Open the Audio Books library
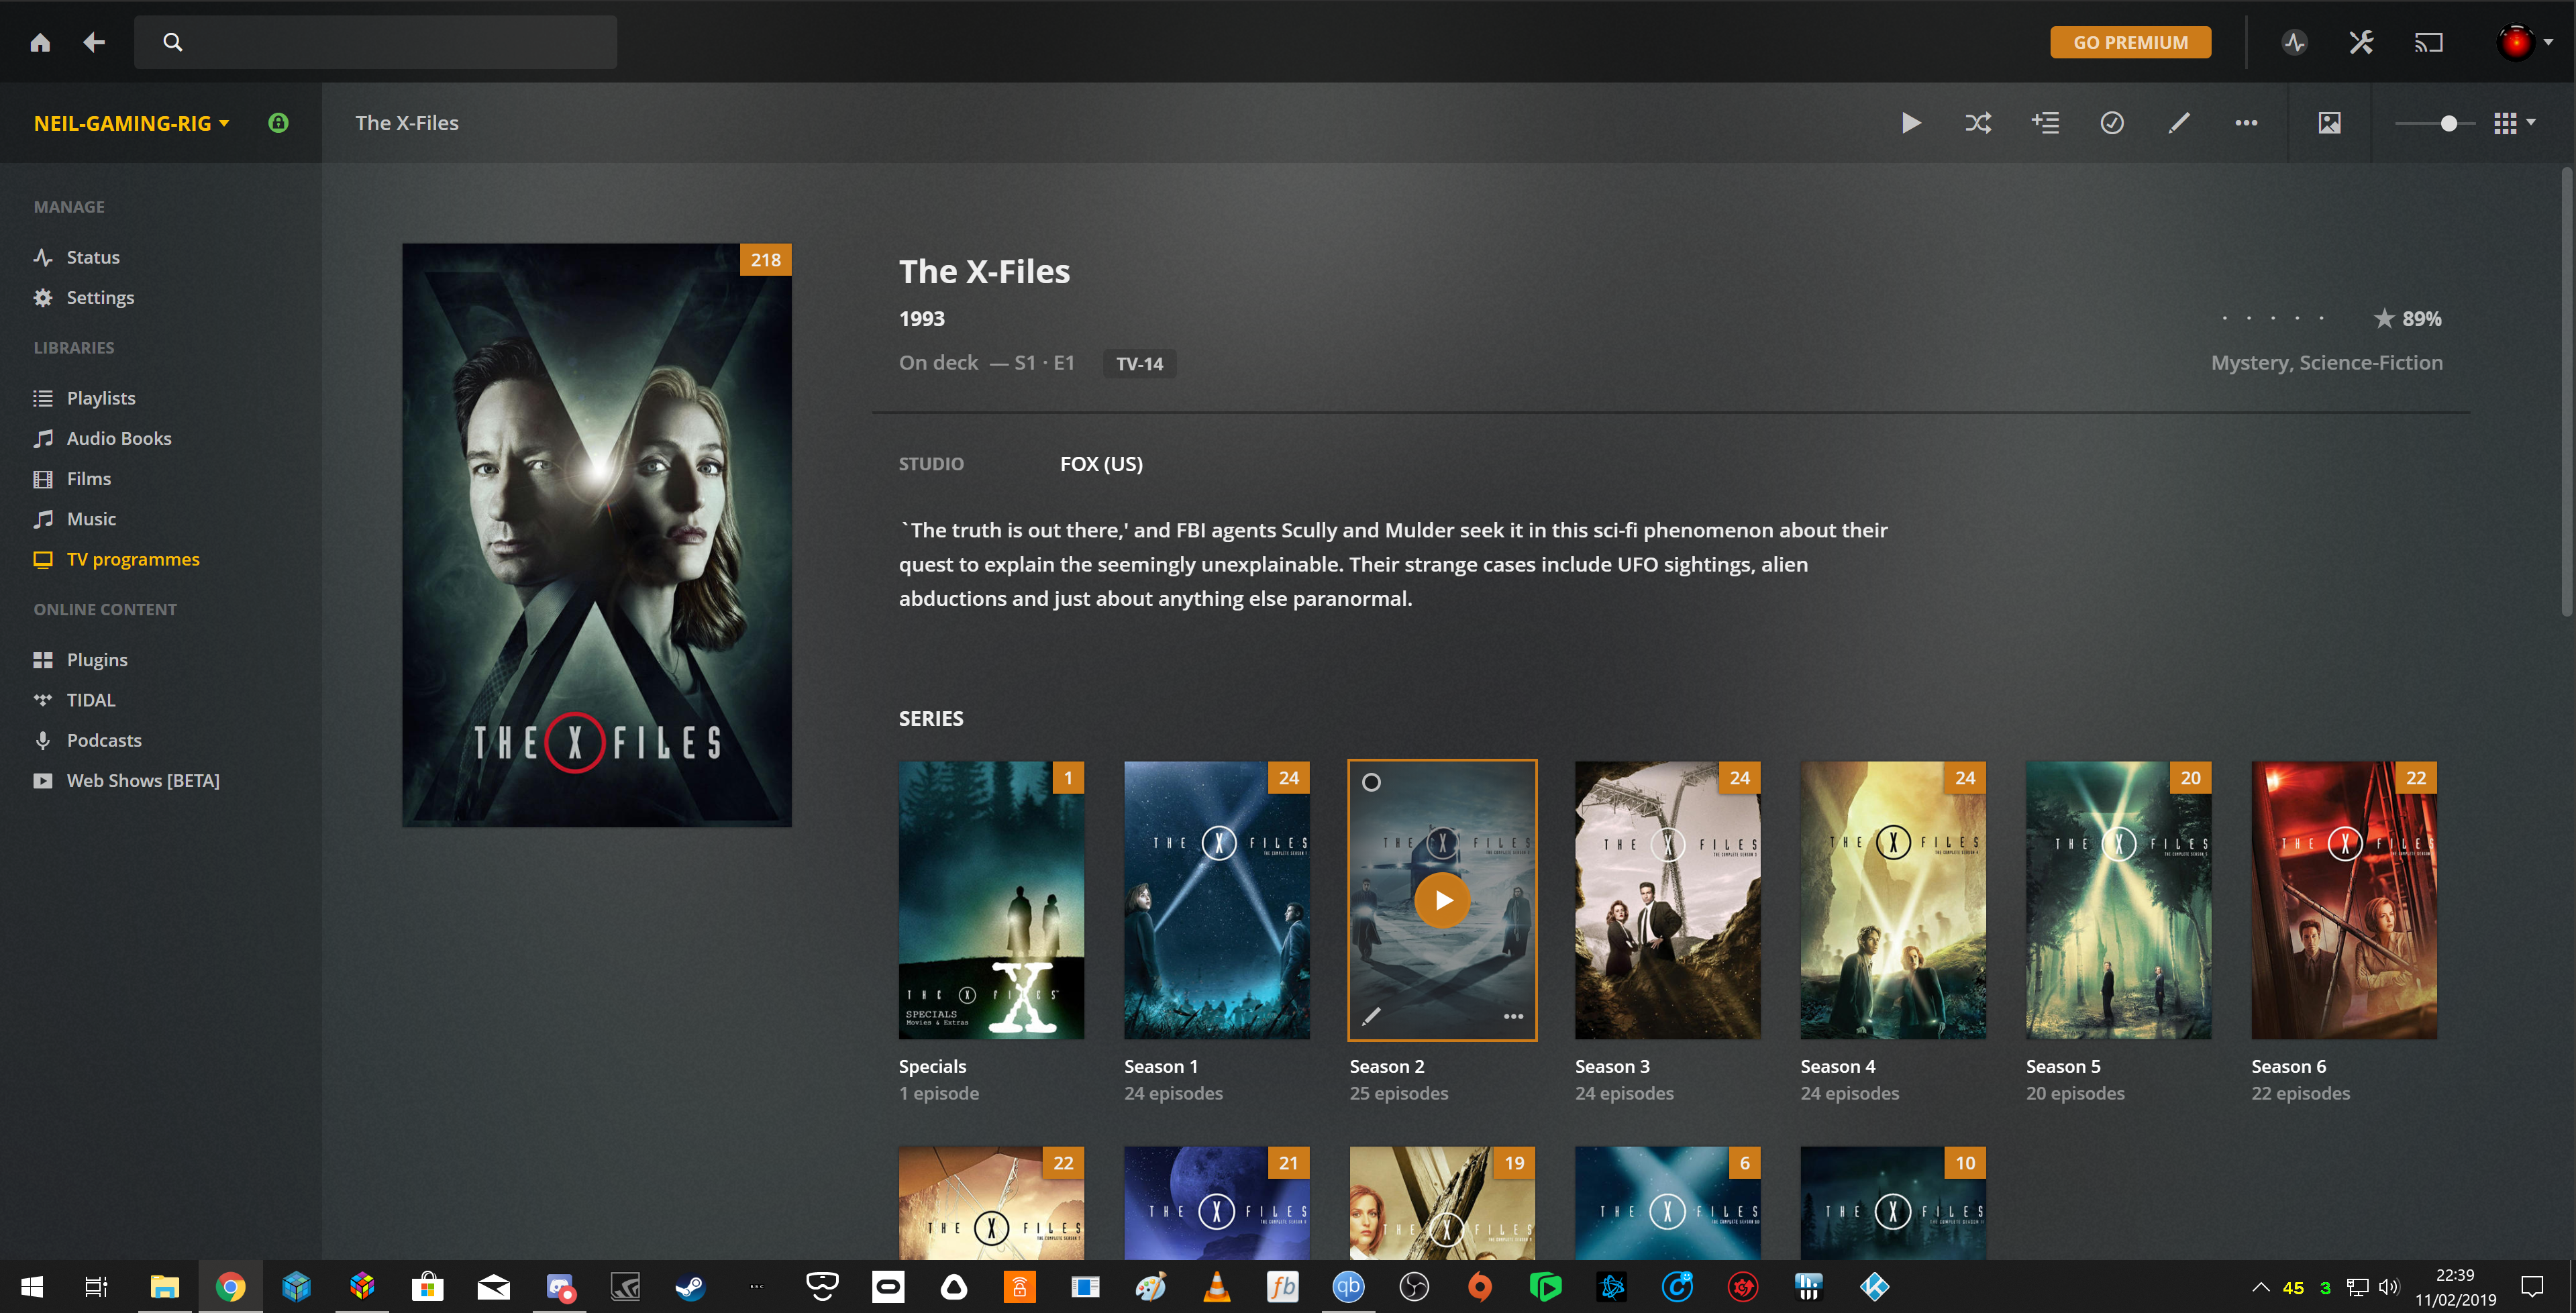Screen dimensions: 2576x1313 (x=119, y=438)
